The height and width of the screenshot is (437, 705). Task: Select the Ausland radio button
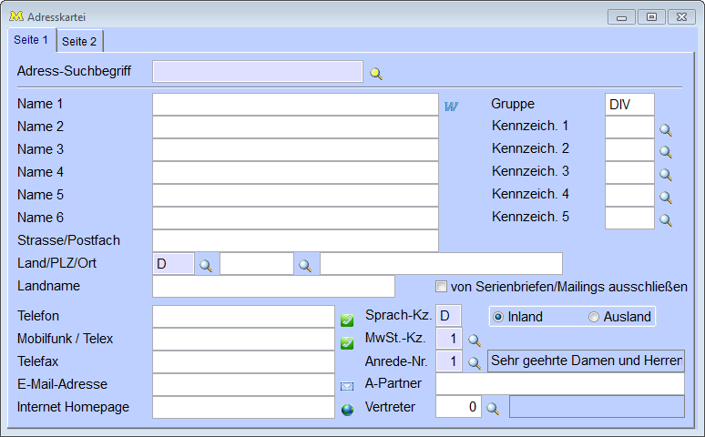tap(594, 317)
